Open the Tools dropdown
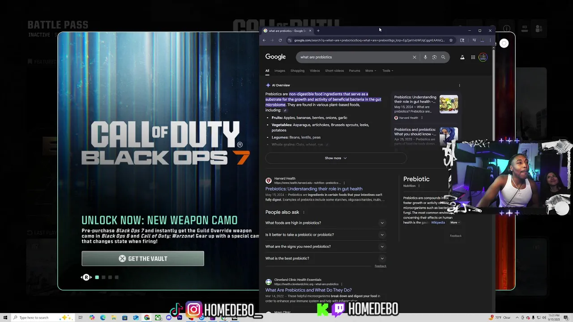This screenshot has width=573, height=322. (388, 71)
